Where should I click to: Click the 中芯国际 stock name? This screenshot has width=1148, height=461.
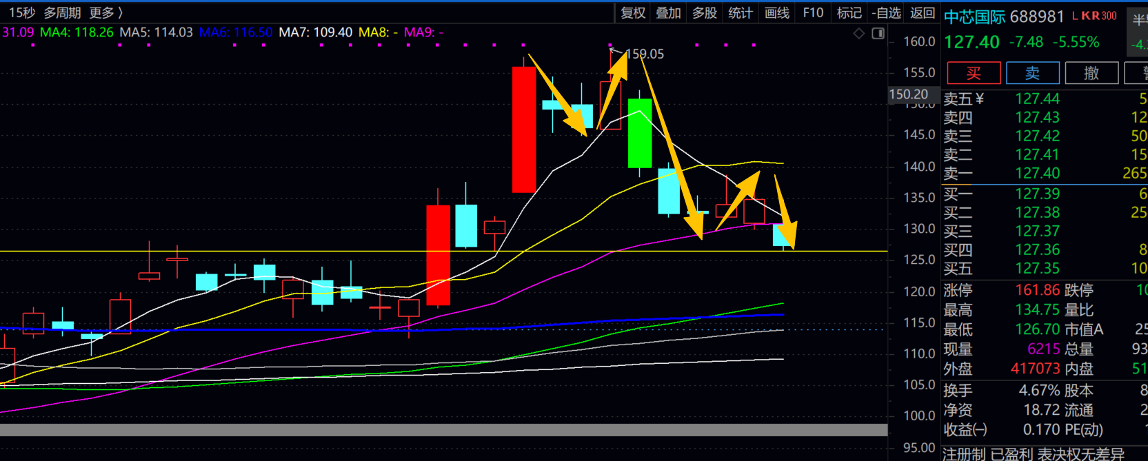click(974, 17)
